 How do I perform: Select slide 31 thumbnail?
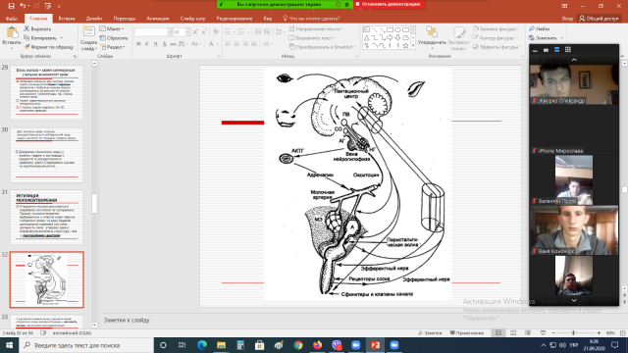(46, 217)
